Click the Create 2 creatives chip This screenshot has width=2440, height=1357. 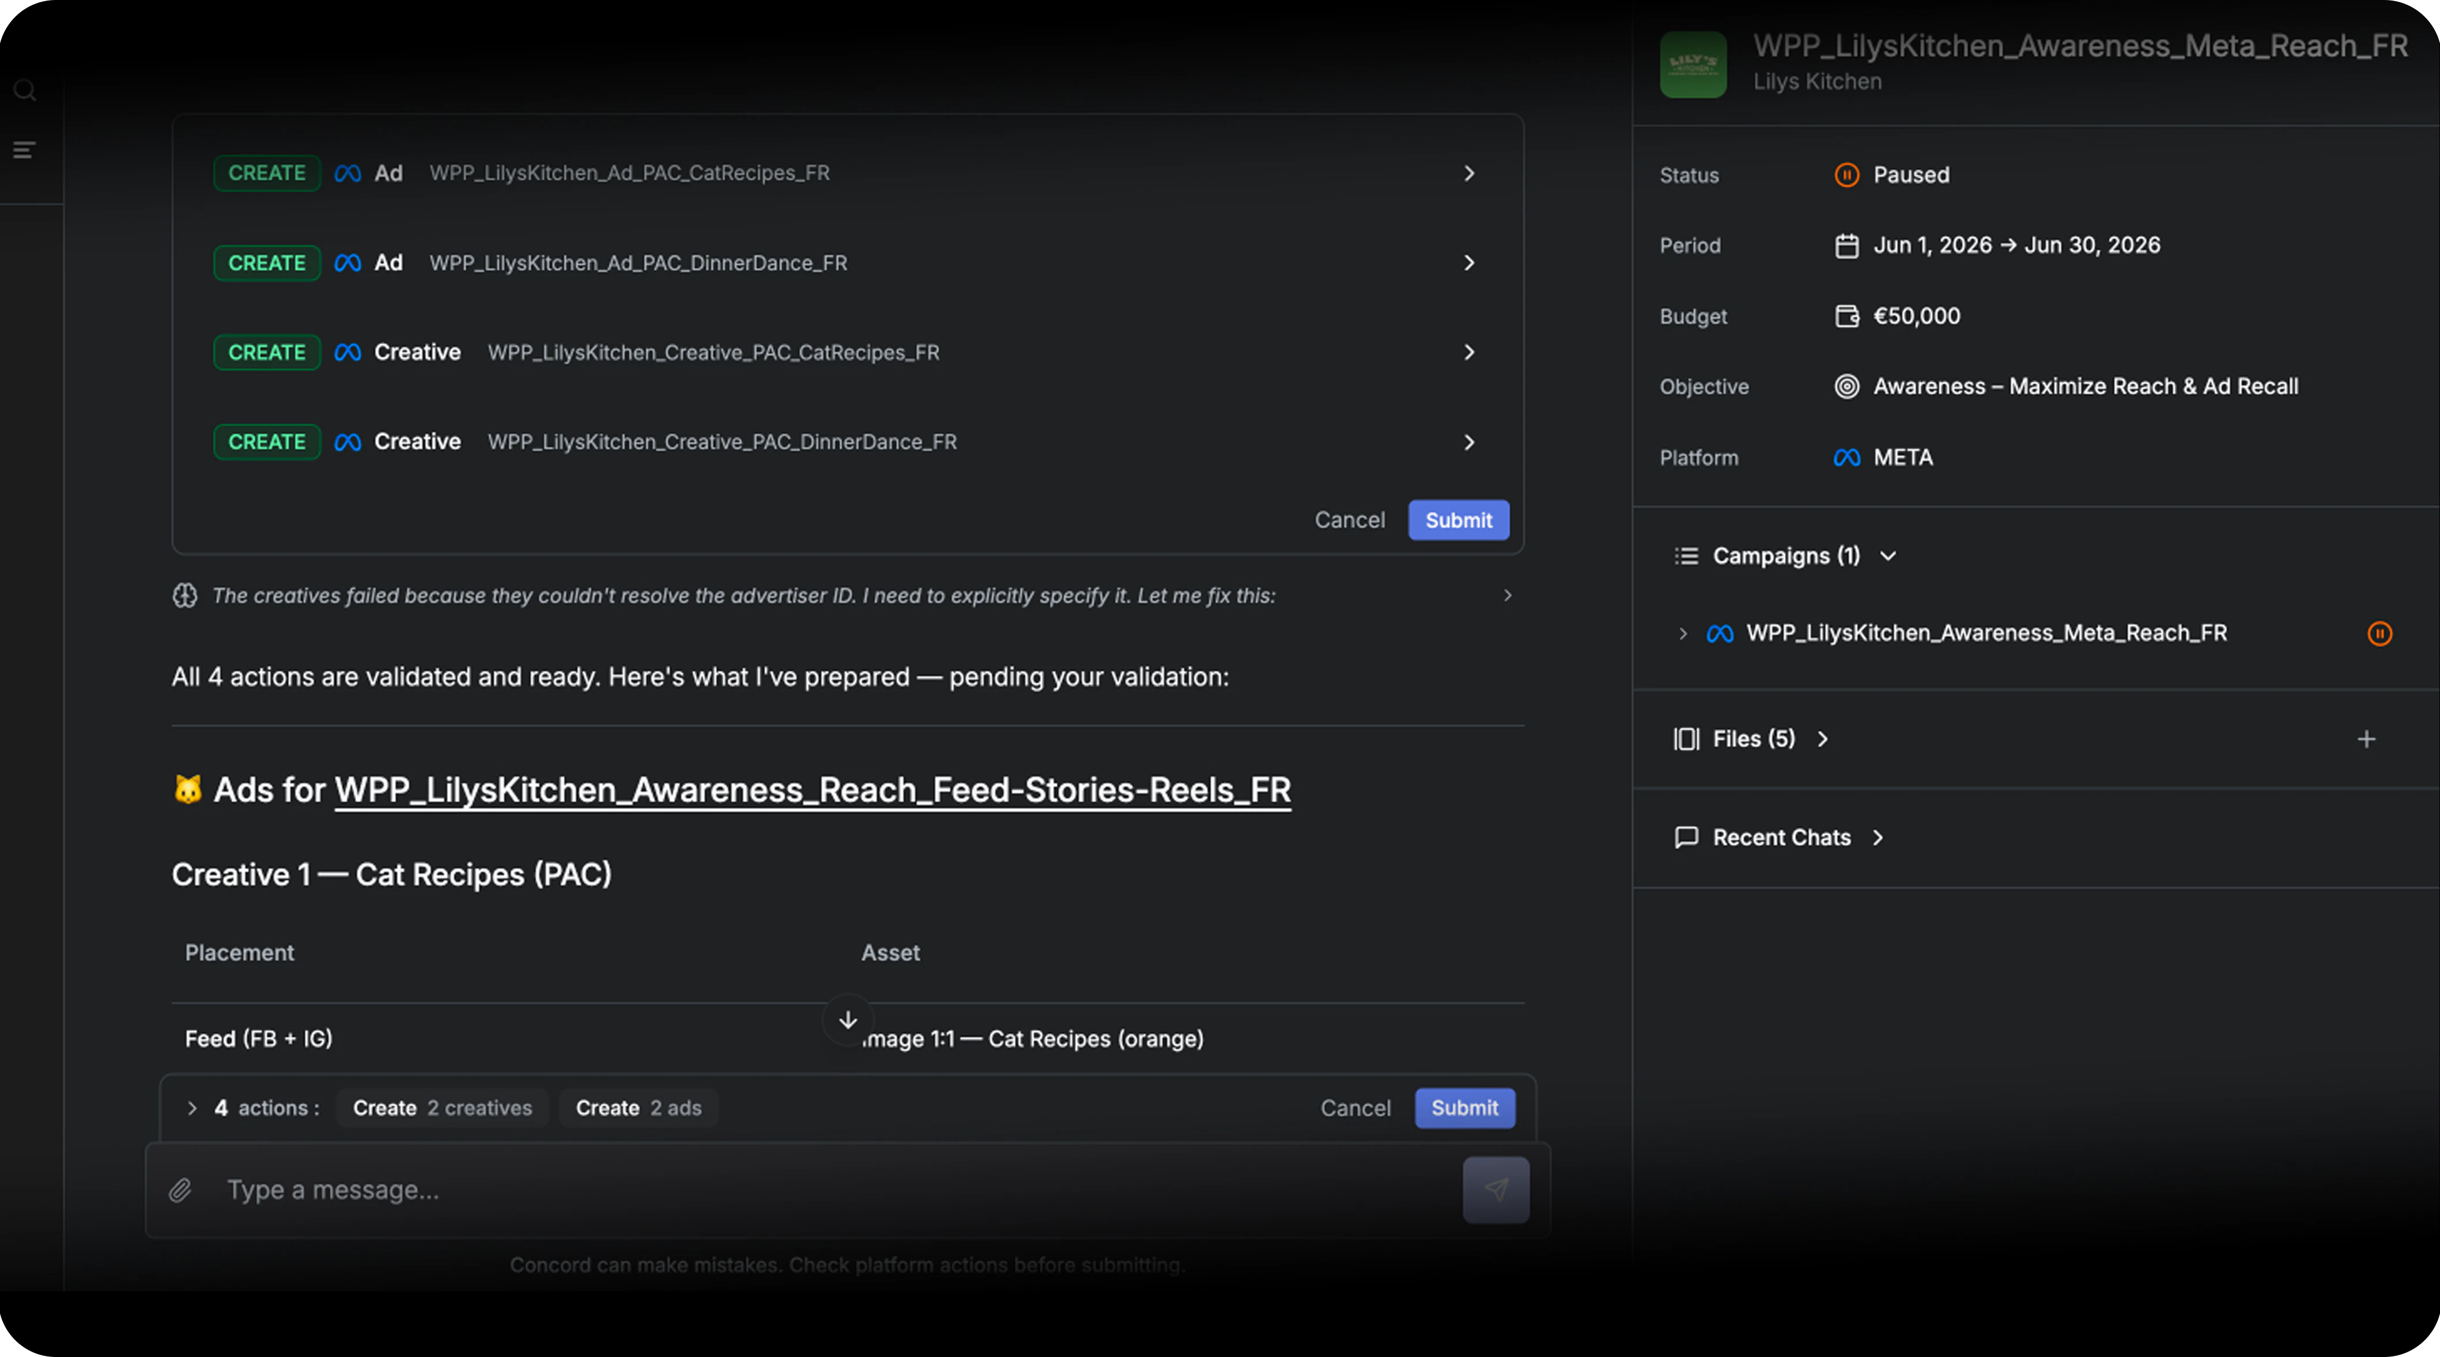pos(443,1108)
